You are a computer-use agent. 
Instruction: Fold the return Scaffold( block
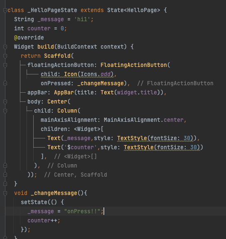coord(5,56)
